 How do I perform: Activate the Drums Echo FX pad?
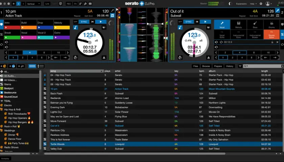click(x=271, y=34)
